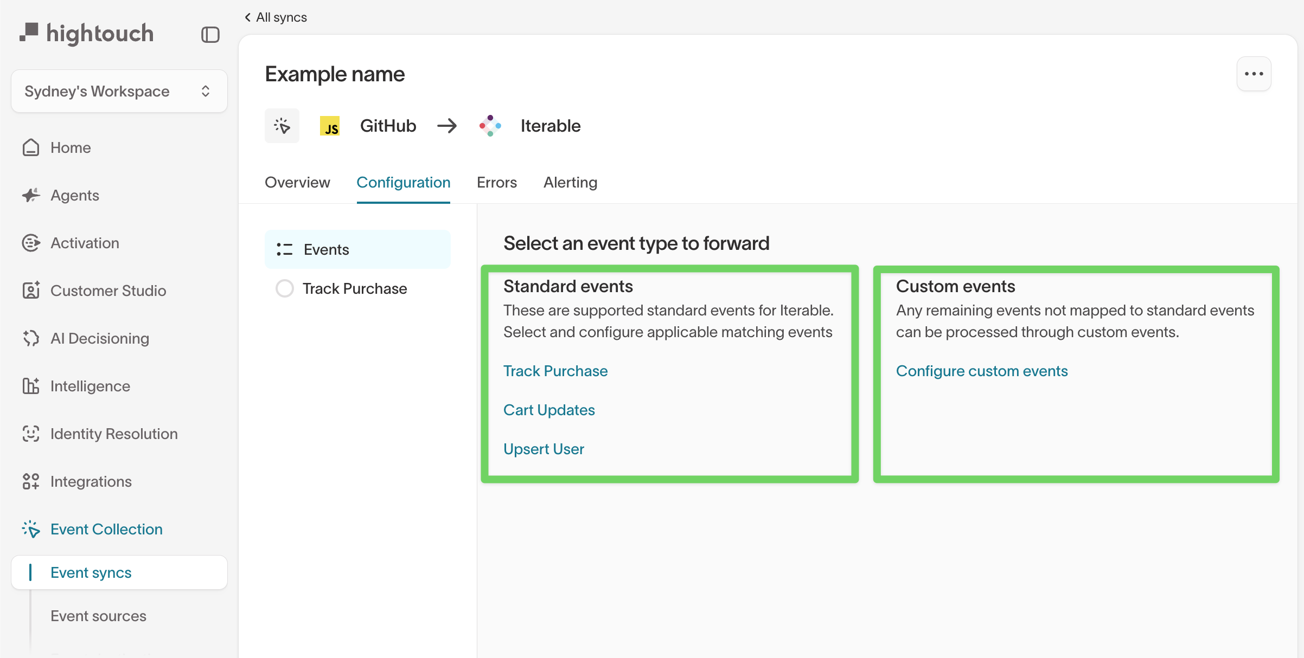Switch to the Alerting tab
Viewport: 1304px width, 658px height.
570,183
